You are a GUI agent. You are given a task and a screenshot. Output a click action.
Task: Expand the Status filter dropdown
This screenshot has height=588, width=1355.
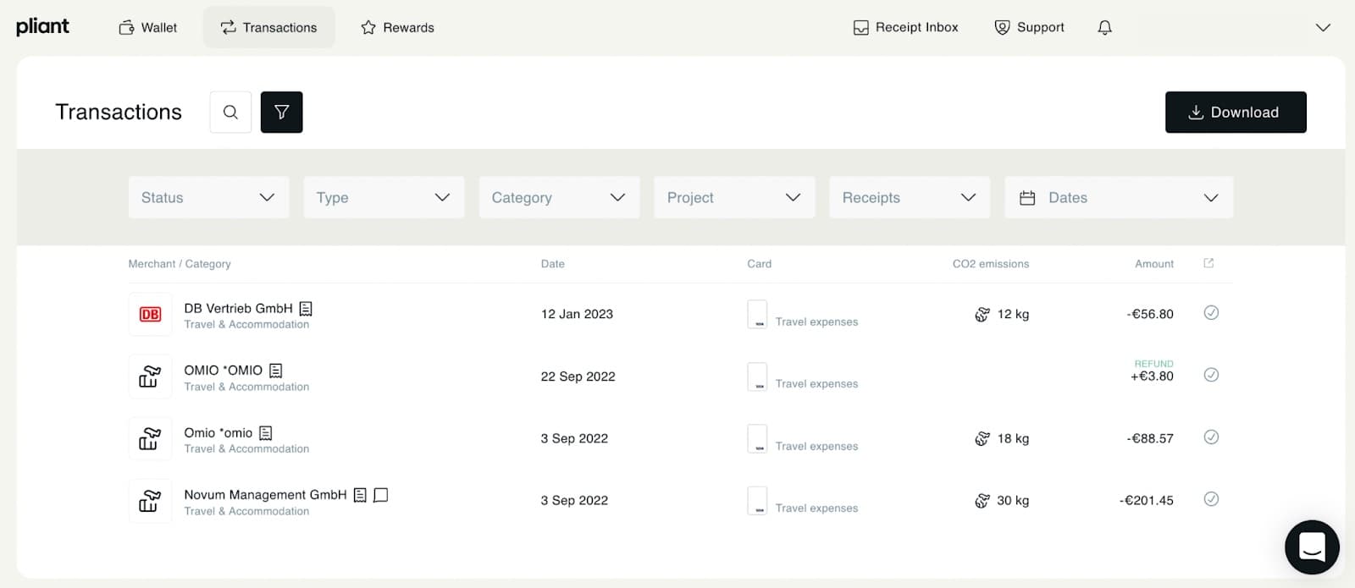[208, 198]
